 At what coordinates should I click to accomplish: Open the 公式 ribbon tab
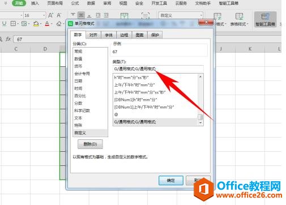(75, 3)
